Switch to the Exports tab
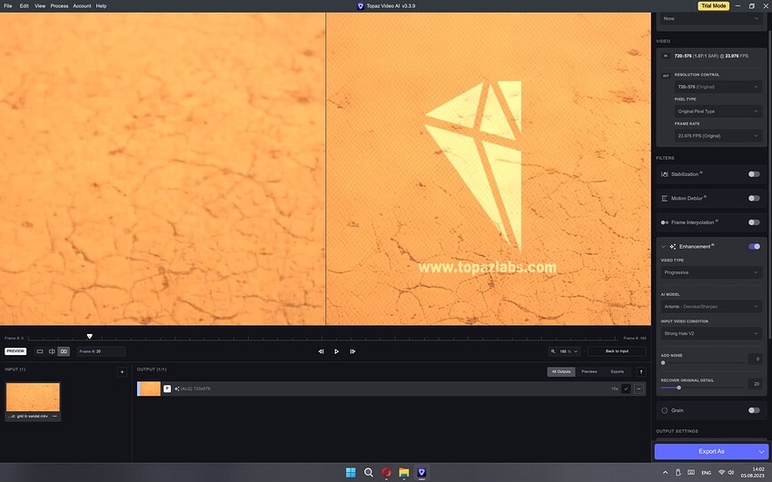 (x=617, y=372)
